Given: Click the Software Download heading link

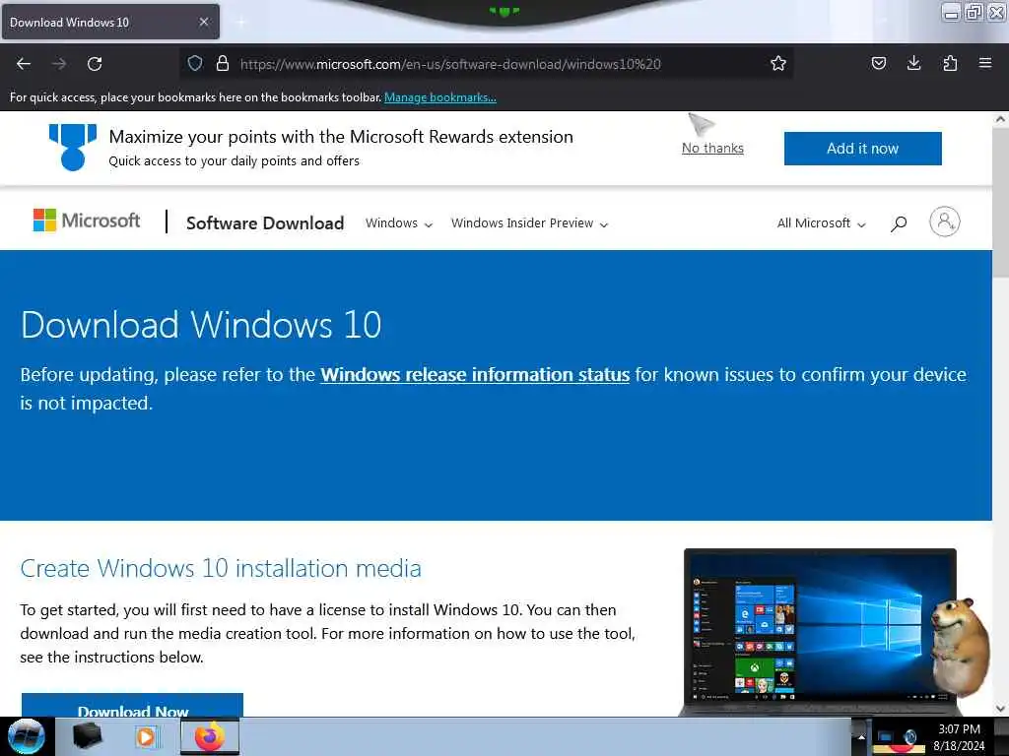Looking at the screenshot, I should point(265,223).
